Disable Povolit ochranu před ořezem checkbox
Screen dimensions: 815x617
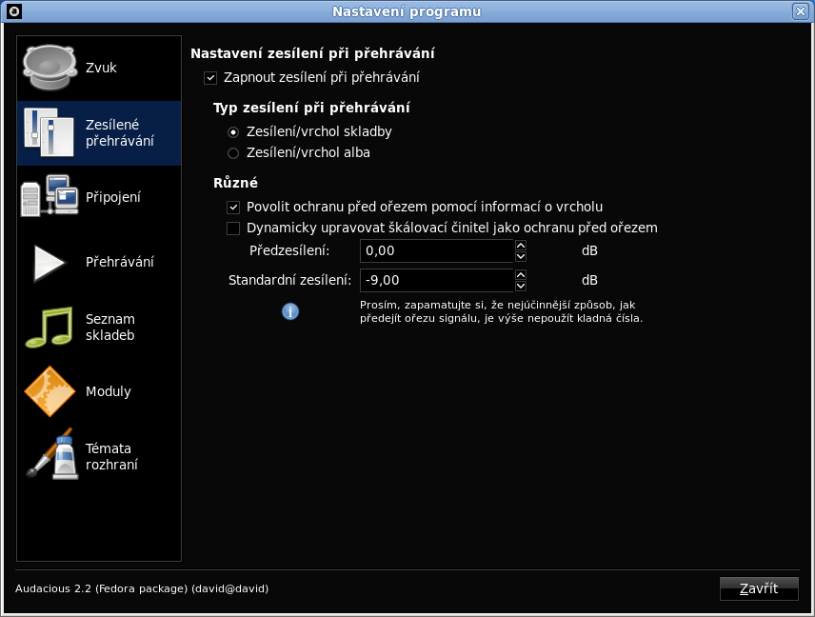coord(233,208)
